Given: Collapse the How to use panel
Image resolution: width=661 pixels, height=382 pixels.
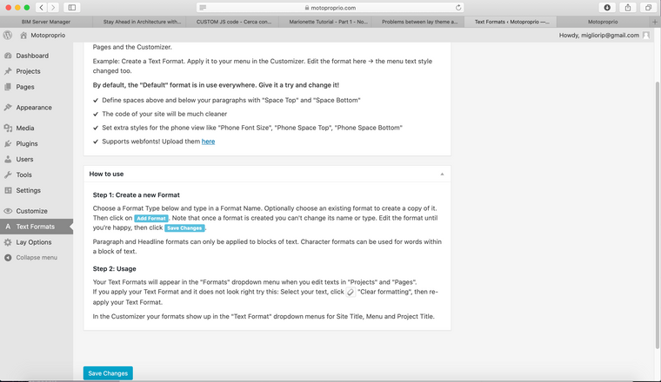Looking at the screenshot, I should coord(442,174).
